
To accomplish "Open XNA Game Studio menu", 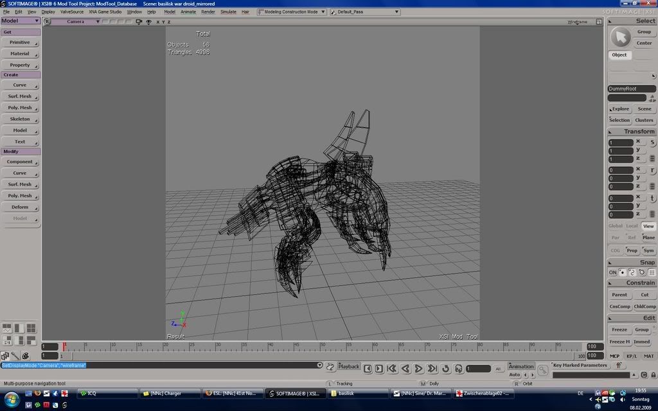I will click(x=105, y=12).
